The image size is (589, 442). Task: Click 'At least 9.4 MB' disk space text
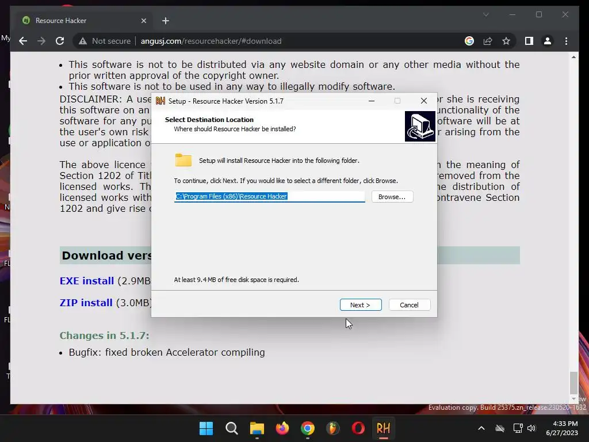point(236,280)
